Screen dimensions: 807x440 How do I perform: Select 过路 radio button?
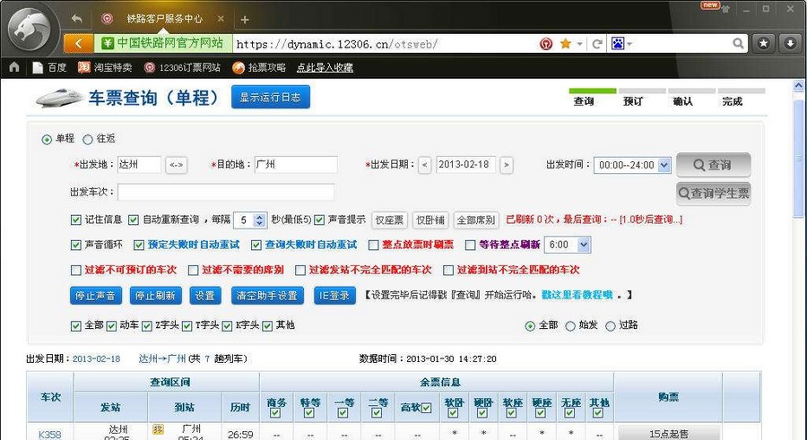point(611,326)
